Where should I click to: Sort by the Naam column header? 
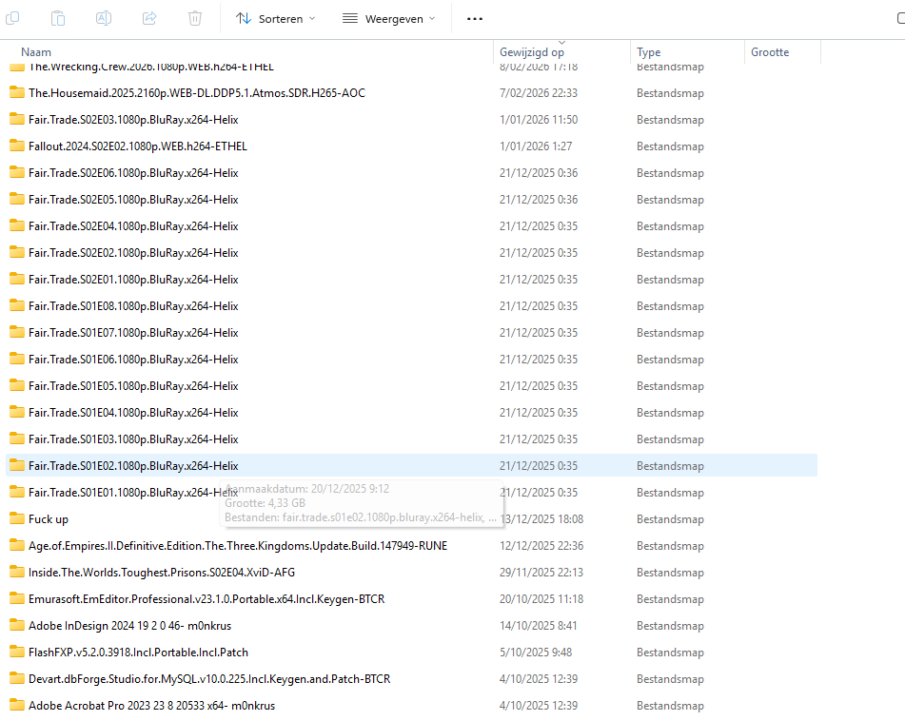[36, 52]
